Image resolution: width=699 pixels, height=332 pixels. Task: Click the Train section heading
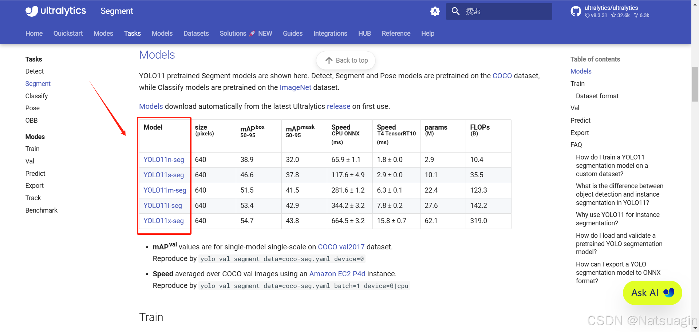[x=151, y=317]
